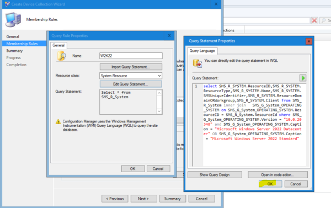
Task: Select the Progress wizard step
Action: click(x=13, y=57)
